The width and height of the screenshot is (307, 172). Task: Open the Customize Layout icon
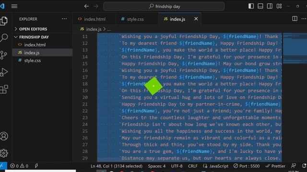tap(279, 6)
